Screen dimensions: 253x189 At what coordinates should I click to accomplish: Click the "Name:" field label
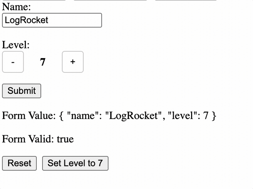(16, 7)
